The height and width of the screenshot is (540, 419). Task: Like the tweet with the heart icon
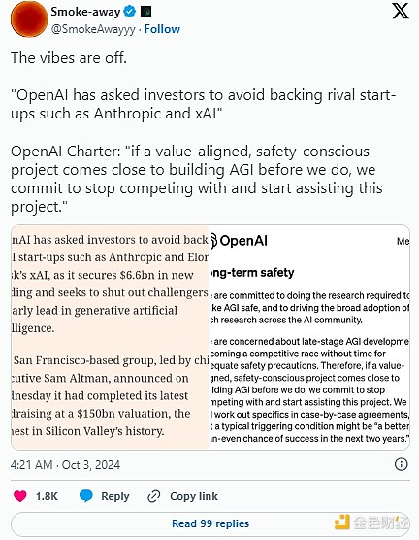20,496
